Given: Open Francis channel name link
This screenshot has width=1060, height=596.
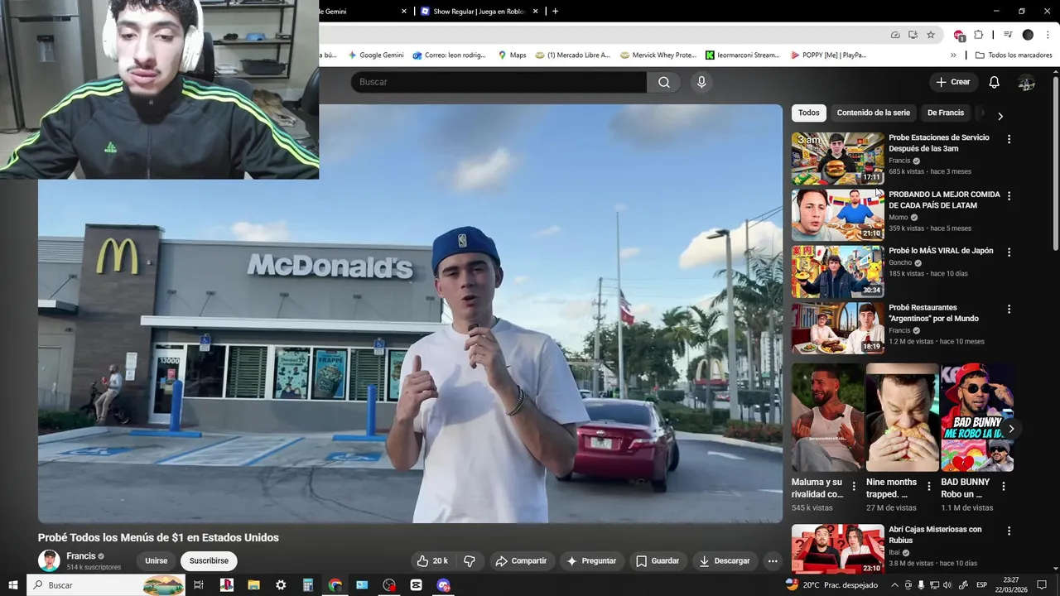Looking at the screenshot, I should click(81, 556).
